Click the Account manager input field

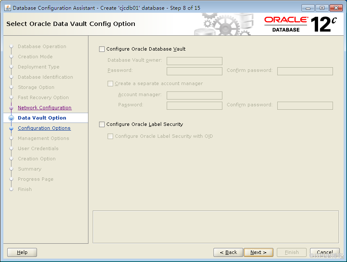(x=194, y=95)
